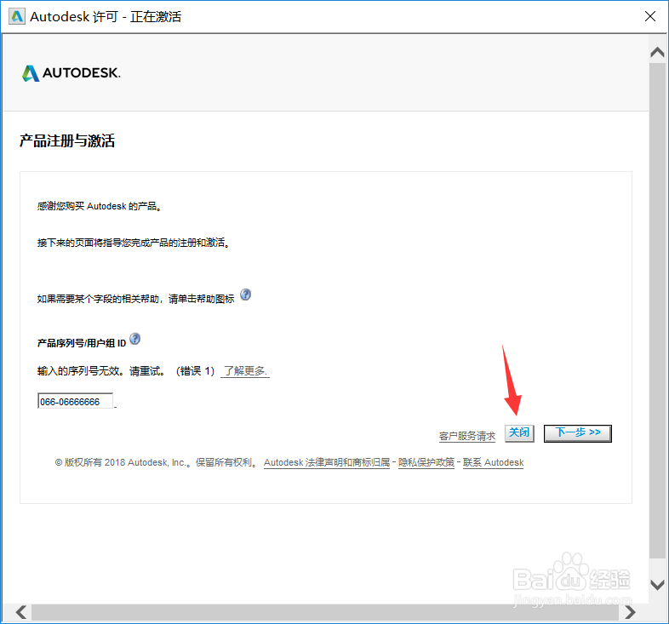The width and height of the screenshot is (669, 624).
Task: Click the error text 输入的序列号无效。请重试。
Action: pyautogui.click(x=101, y=370)
